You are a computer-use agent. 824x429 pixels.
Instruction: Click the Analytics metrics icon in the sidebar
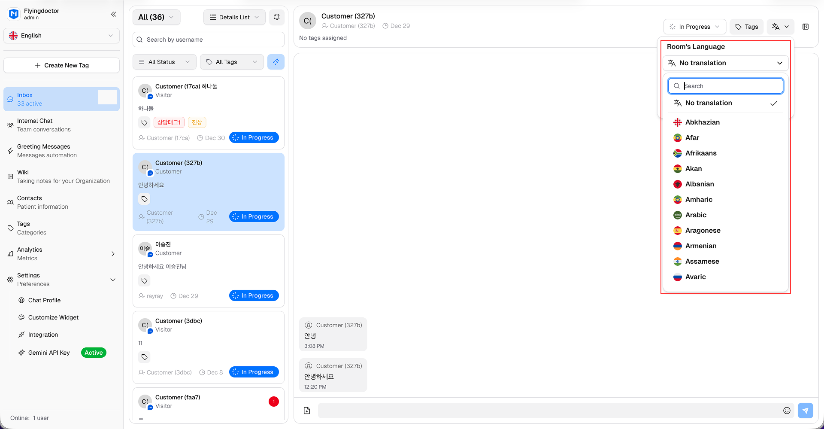[10, 254]
